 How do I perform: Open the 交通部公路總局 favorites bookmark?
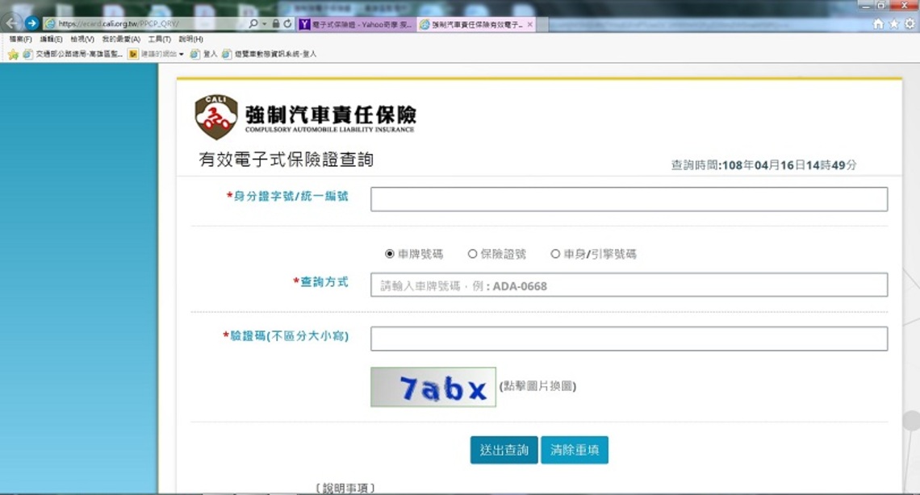[73, 54]
